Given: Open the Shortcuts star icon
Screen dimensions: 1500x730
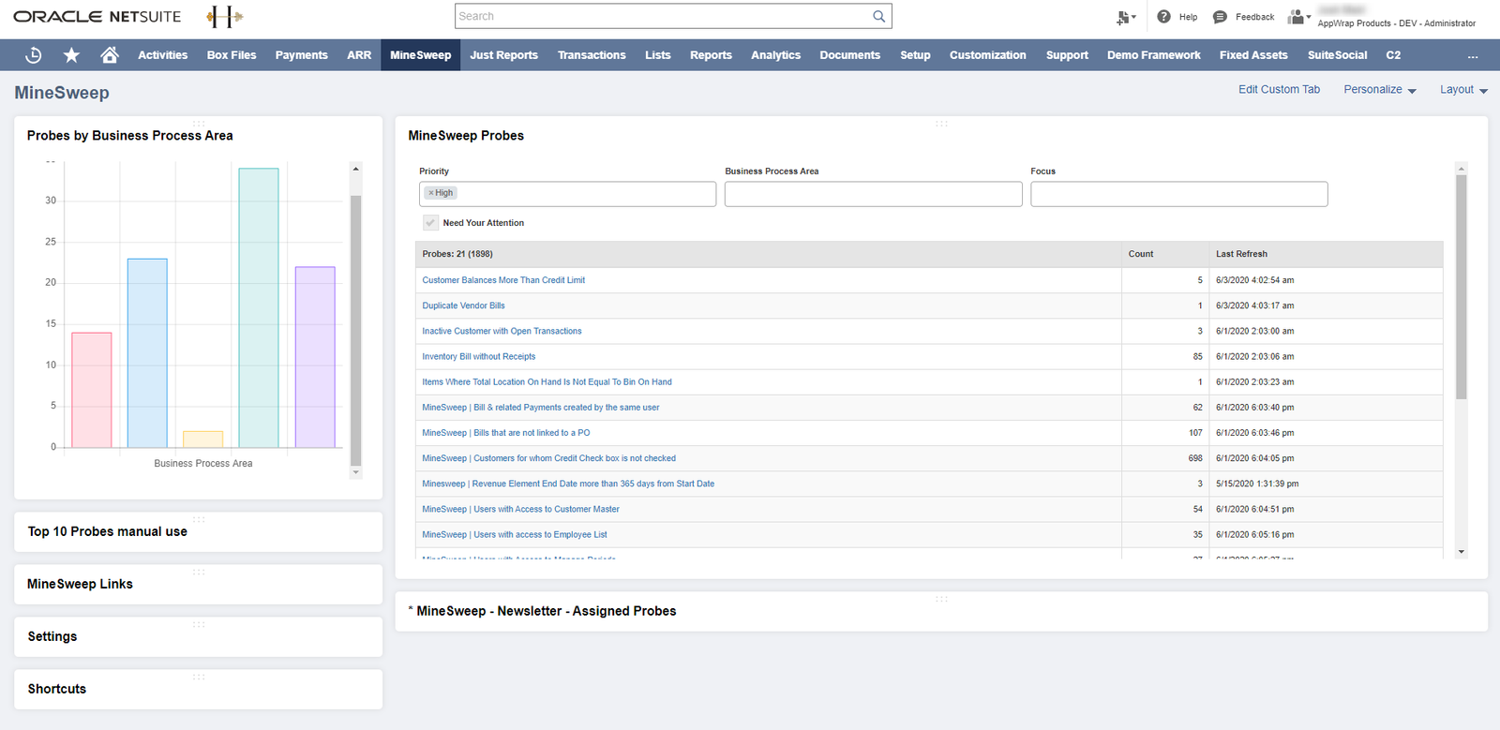Looking at the screenshot, I should click(71, 55).
